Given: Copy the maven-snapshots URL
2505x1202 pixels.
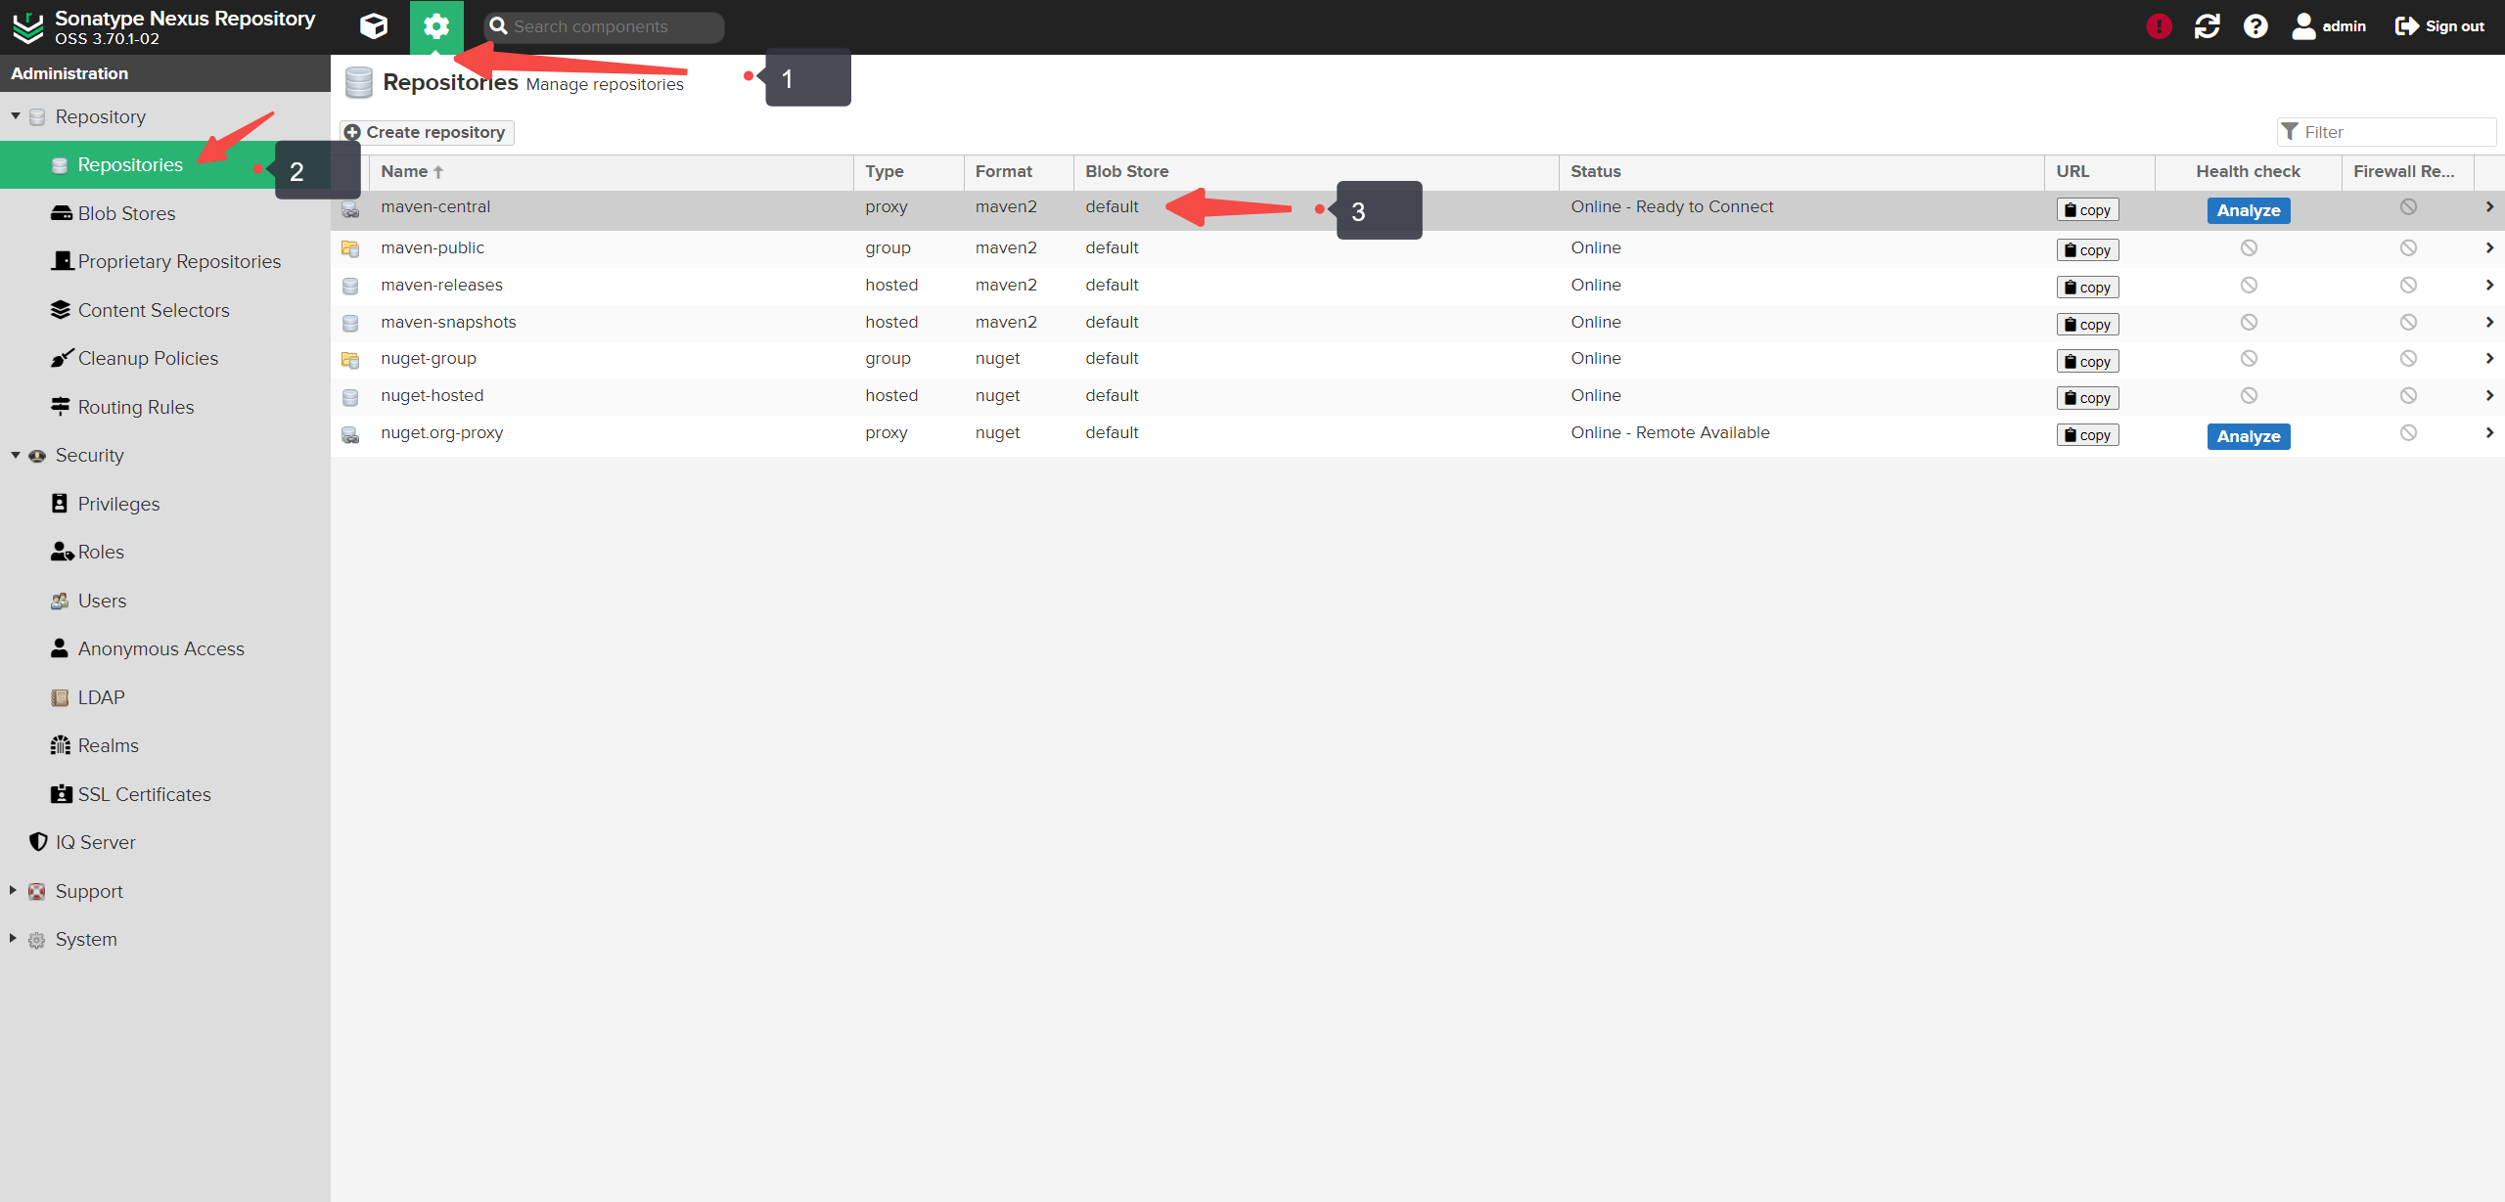Looking at the screenshot, I should (2087, 324).
